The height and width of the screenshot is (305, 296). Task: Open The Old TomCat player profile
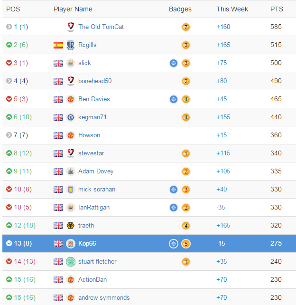tap(101, 27)
